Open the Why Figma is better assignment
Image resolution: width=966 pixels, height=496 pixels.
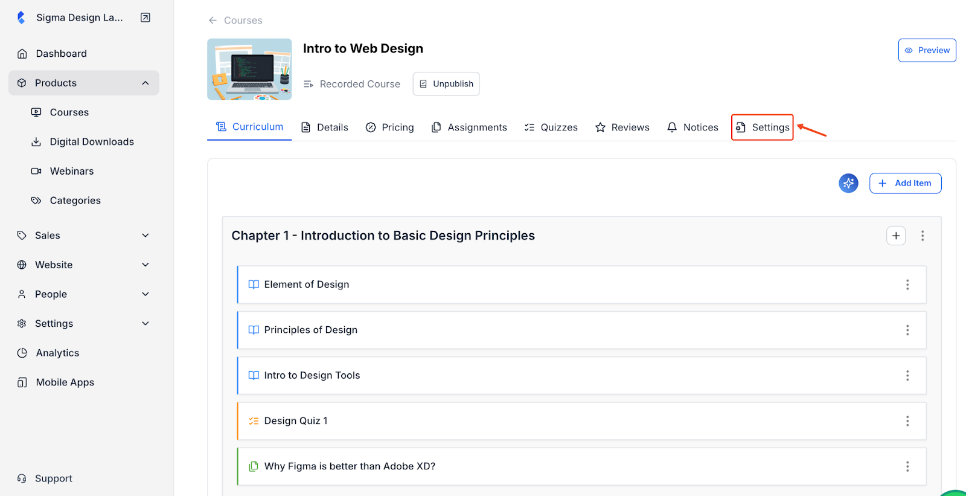pos(581,466)
